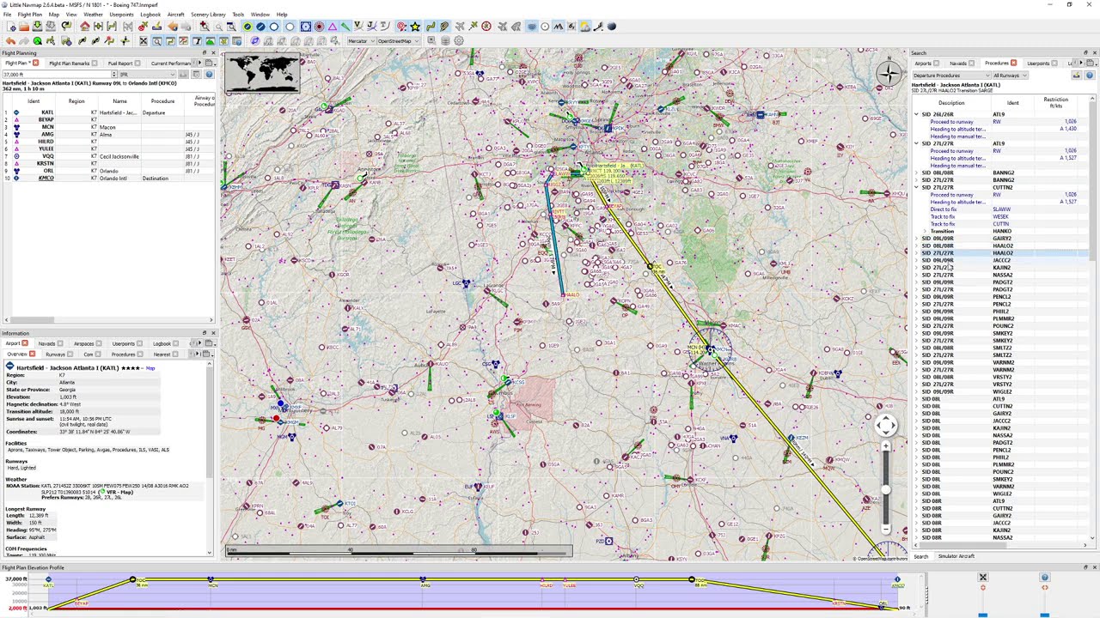Click the Map link next to KATL title
The width and height of the screenshot is (1100, 618).
tap(150, 368)
